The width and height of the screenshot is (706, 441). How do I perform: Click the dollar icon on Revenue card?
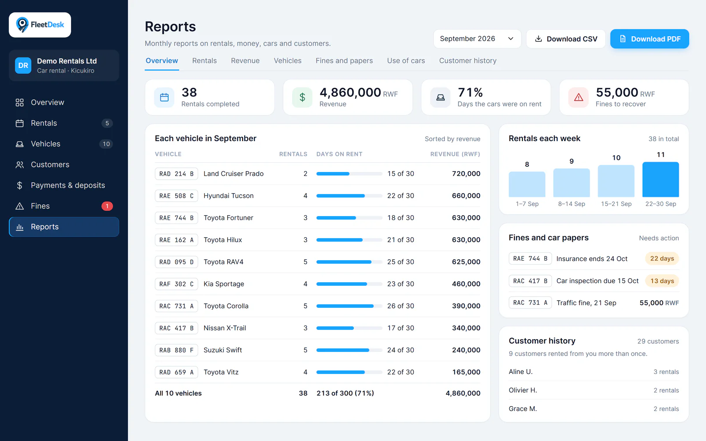tap(302, 97)
